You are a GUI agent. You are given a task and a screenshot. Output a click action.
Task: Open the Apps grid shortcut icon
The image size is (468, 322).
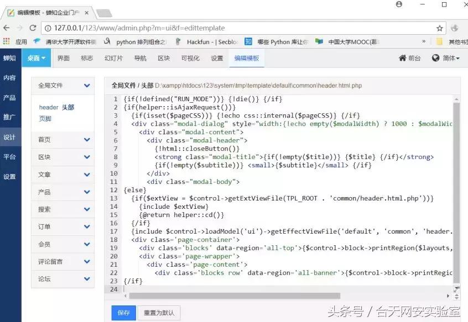pyautogui.click(x=6, y=41)
